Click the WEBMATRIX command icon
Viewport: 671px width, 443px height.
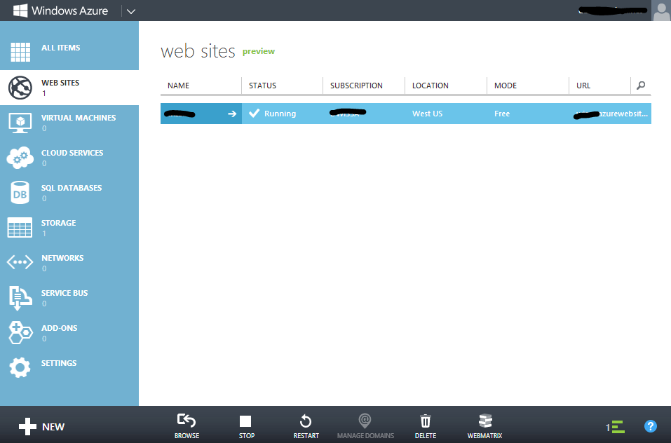(485, 421)
